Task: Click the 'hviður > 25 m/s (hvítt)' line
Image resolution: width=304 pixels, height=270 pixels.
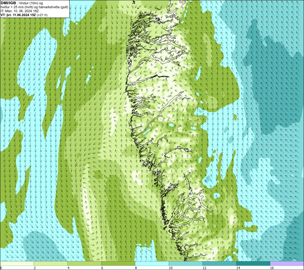Action: point(34,7)
